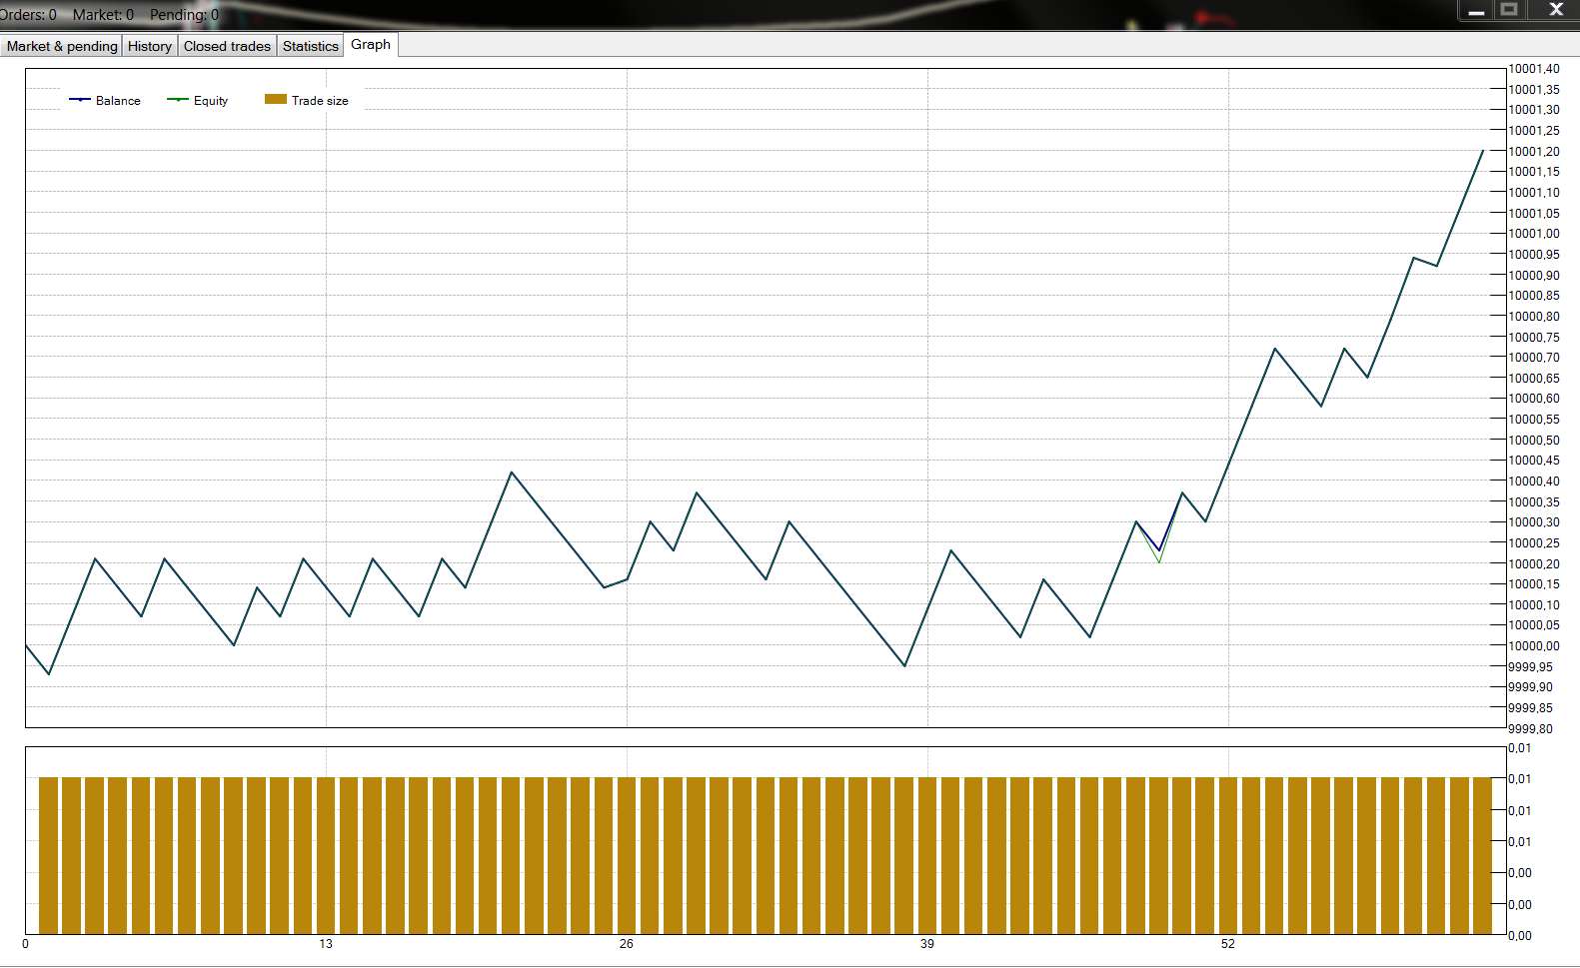Open the History tab

[150, 46]
